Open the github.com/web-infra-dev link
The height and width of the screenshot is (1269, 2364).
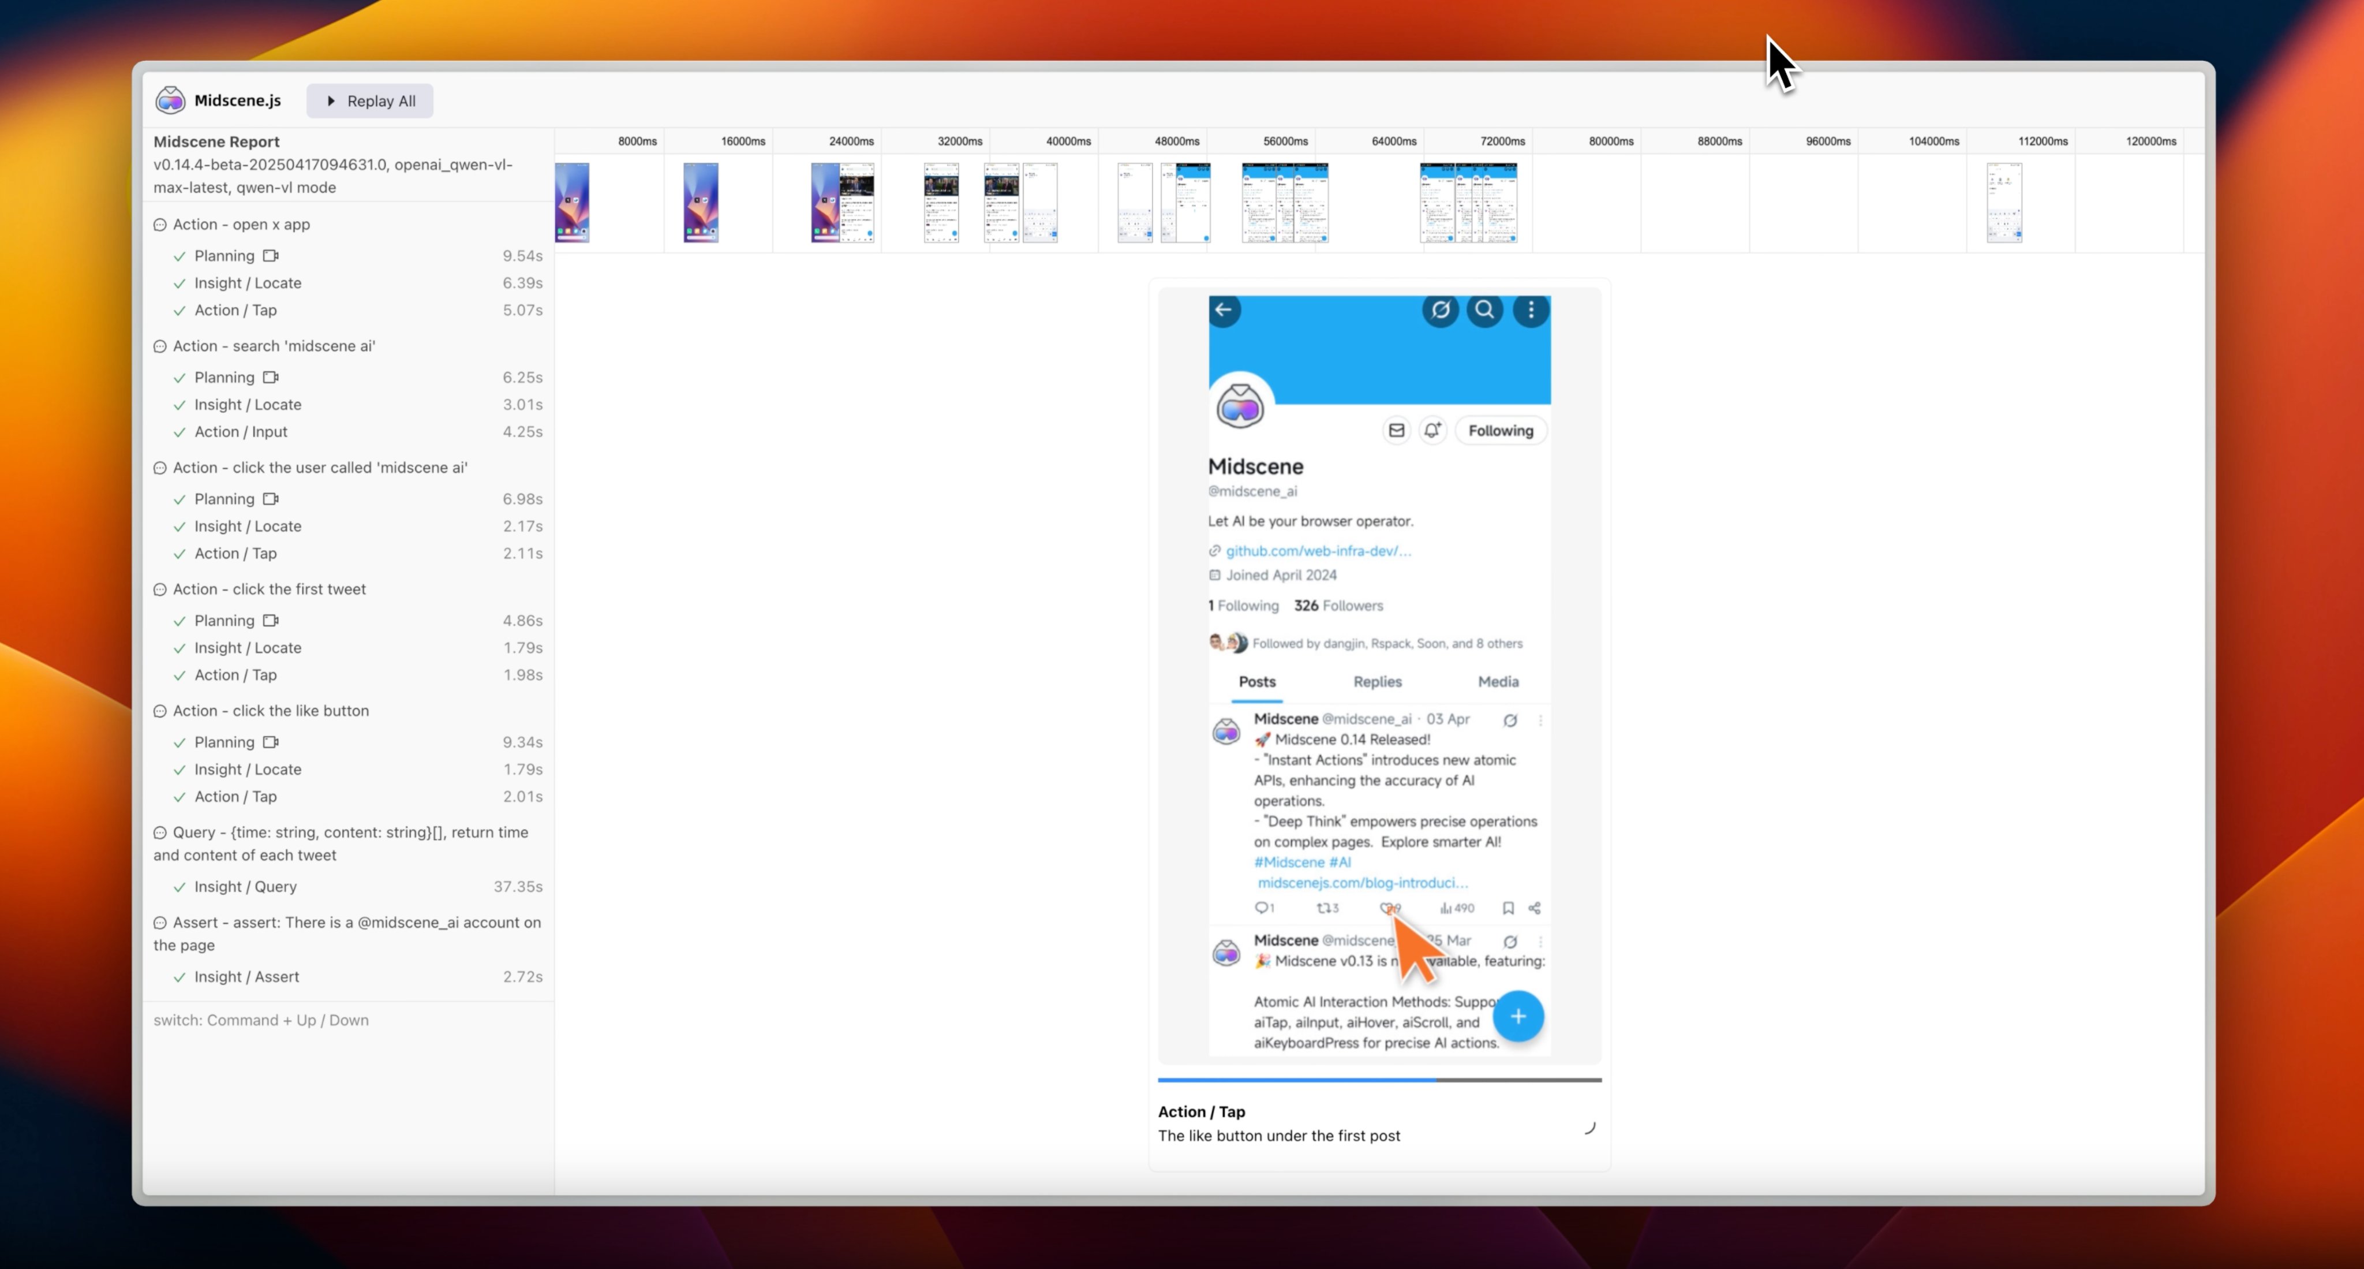[x=1318, y=551]
